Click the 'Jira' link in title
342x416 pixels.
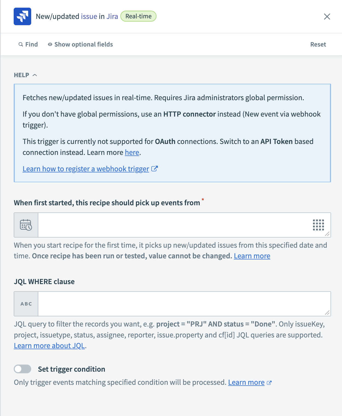coord(112,16)
